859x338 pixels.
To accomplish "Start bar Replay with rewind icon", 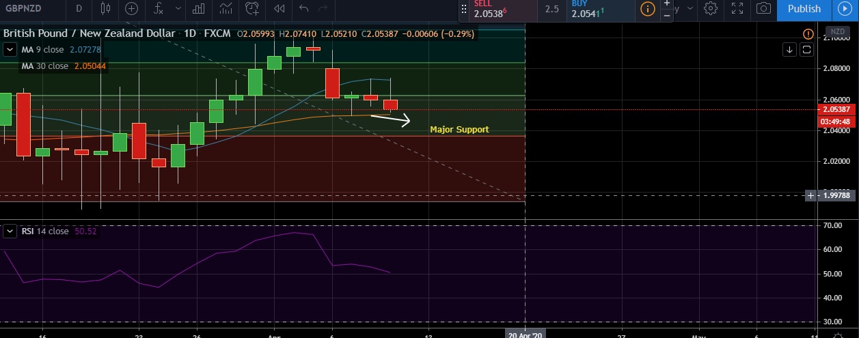I will click(279, 9).
